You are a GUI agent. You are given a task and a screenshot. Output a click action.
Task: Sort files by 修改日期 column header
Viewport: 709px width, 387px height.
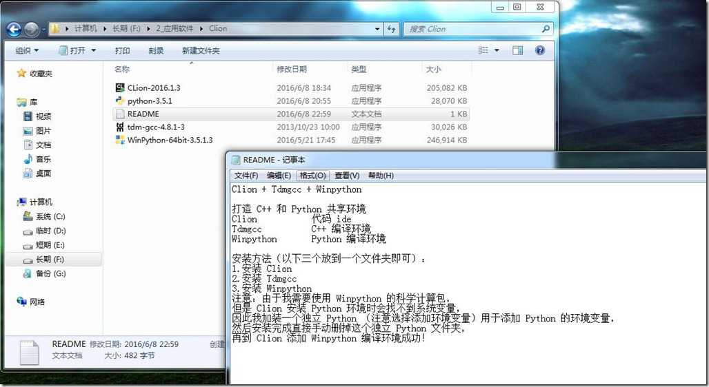coord(292,69)
